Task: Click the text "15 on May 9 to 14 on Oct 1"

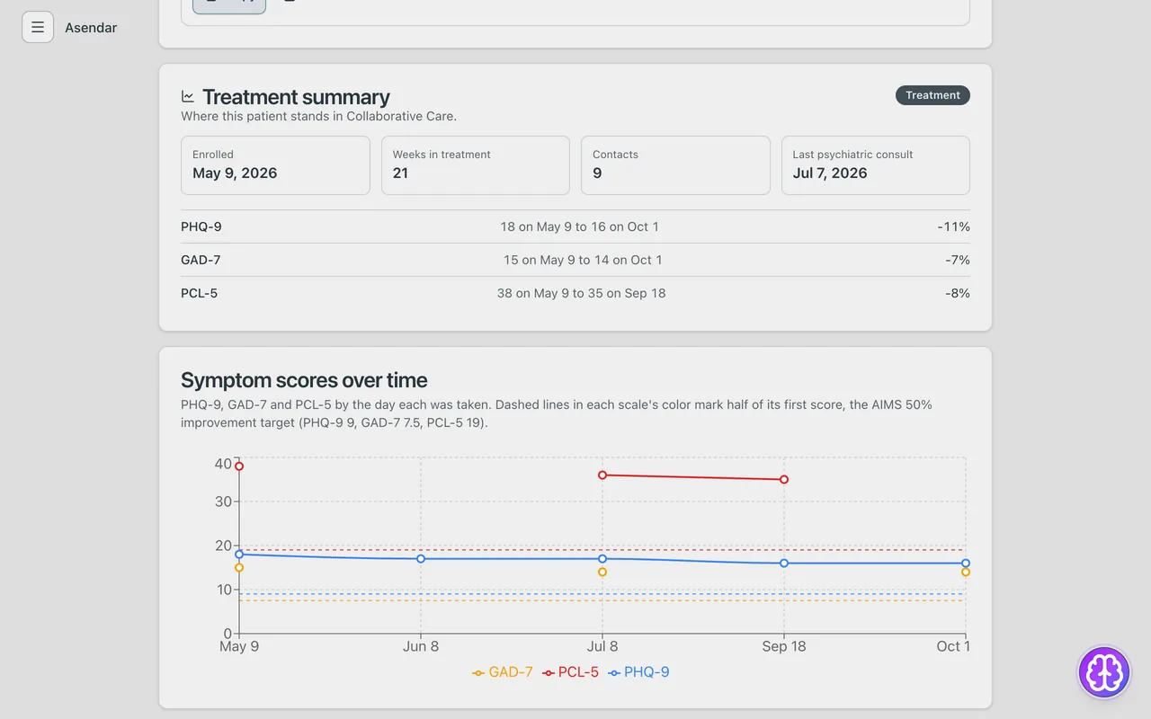Action: [x=583, y=260]
